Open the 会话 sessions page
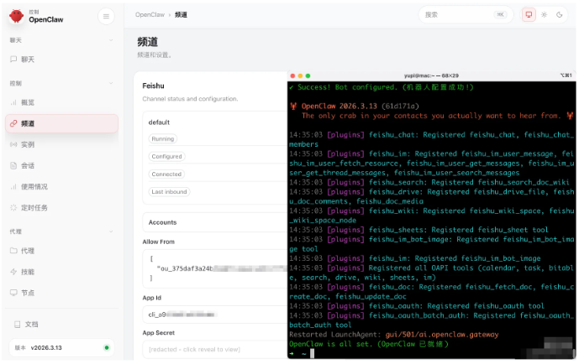This screenshot has height=364, width=579. [x=28, y=165]
